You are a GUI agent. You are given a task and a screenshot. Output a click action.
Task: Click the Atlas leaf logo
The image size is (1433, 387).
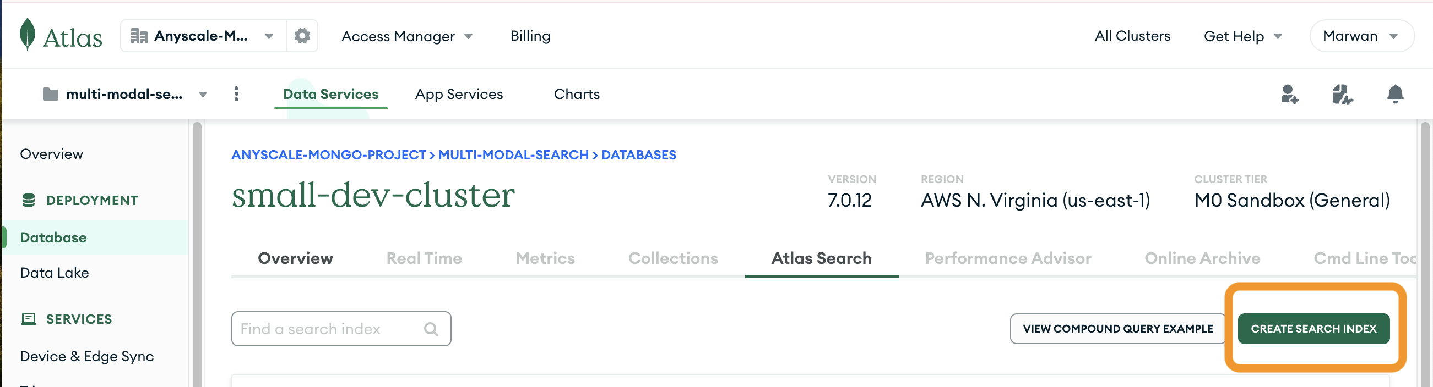coord(27,35)
